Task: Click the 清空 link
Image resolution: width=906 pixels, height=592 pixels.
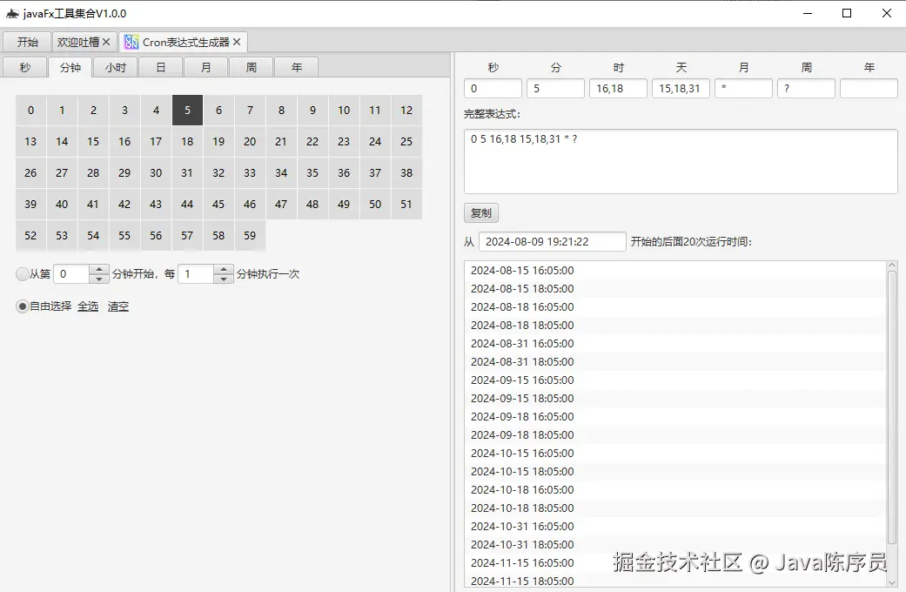Action: pyautogui.click(x=117, y=306)
